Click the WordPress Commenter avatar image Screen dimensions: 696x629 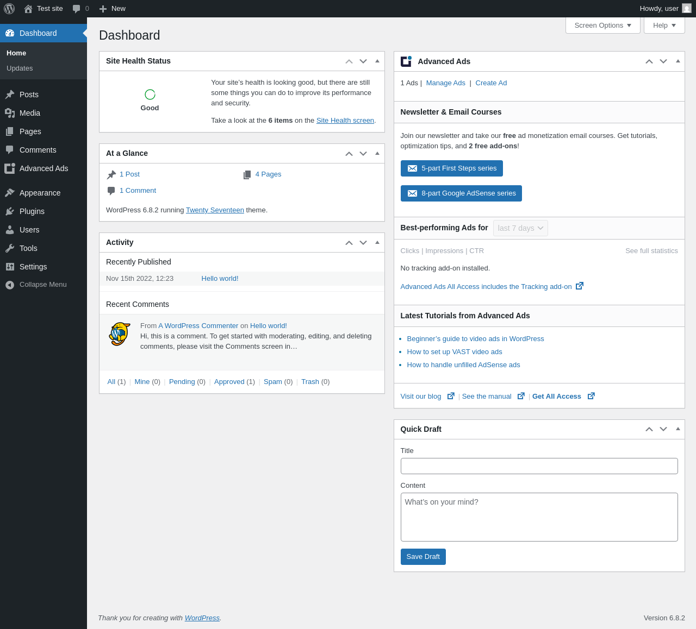pyautogui.click(x=120, y=334)
